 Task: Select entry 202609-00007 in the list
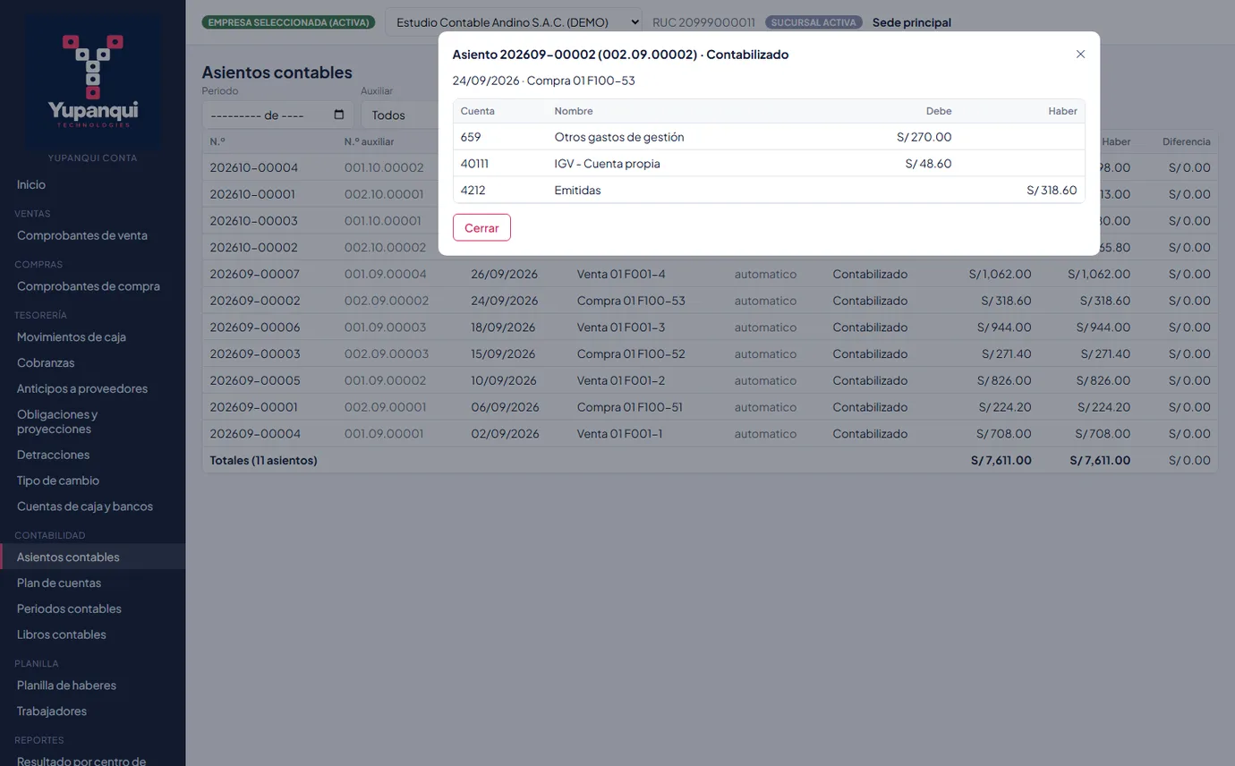[x=255, y=274]
